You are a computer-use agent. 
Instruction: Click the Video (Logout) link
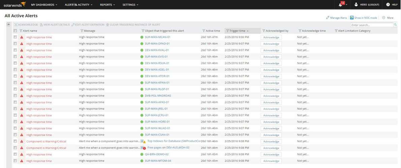coord(370,5)
